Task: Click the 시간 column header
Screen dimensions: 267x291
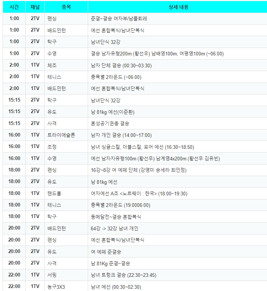Action: point(14,7)
